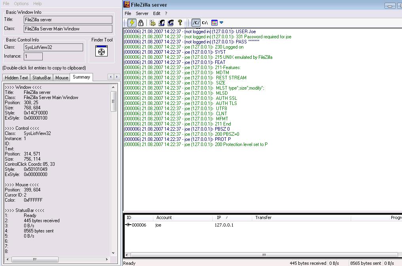Select the StatusBar tab
The width and height of the screenshot is (402, 266).
click(42, 78)
